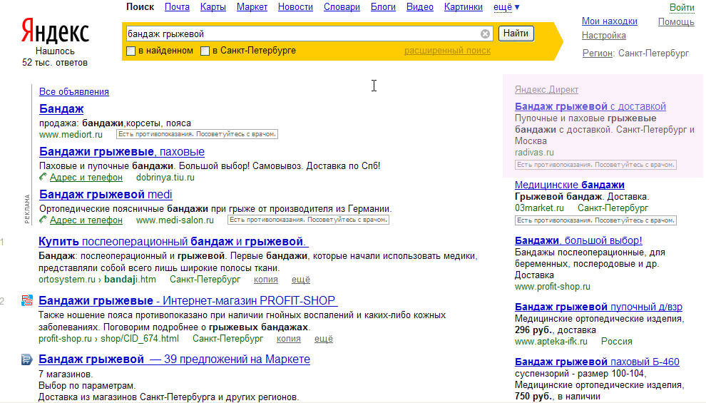Enable the 'в найденном' checkbox
Screen dimensions: 706x403
point(131,51)
